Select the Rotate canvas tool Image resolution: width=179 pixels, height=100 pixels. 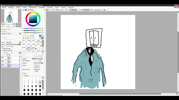[28, 38]
